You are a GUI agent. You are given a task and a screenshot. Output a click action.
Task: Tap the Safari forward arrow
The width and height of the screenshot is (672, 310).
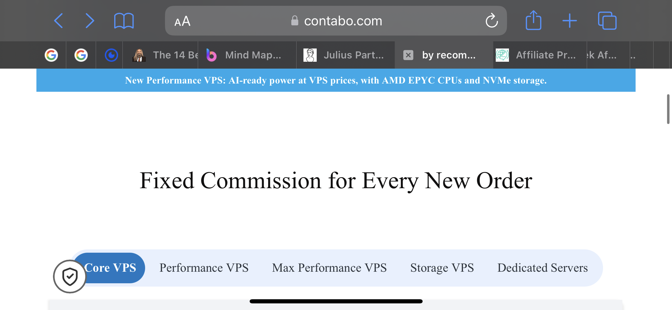point(90,21)
